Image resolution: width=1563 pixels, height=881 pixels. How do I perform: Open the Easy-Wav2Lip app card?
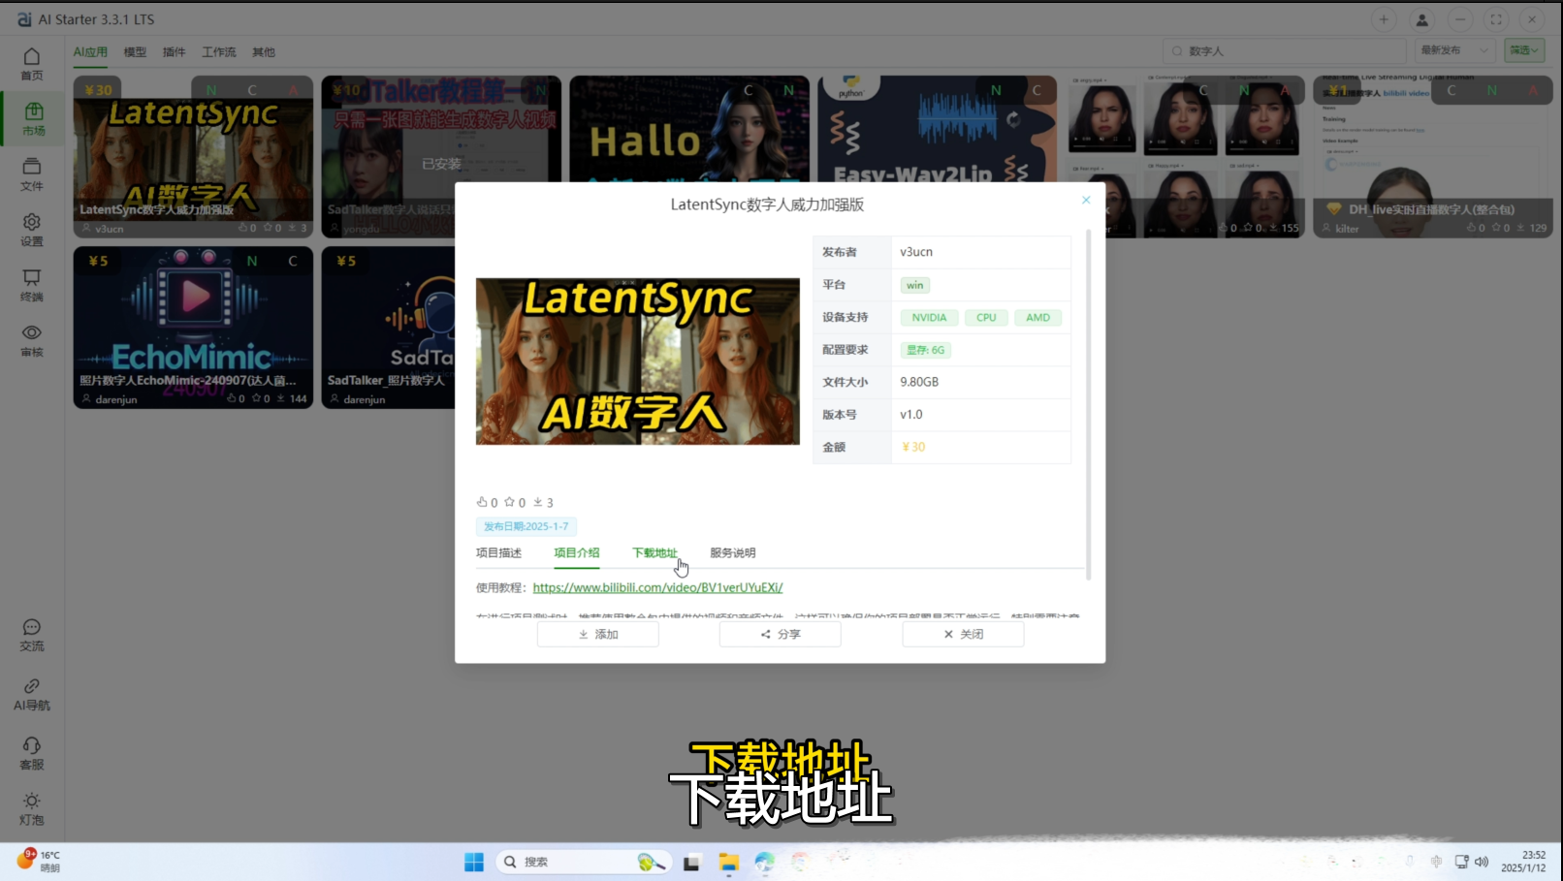[938, 128]
